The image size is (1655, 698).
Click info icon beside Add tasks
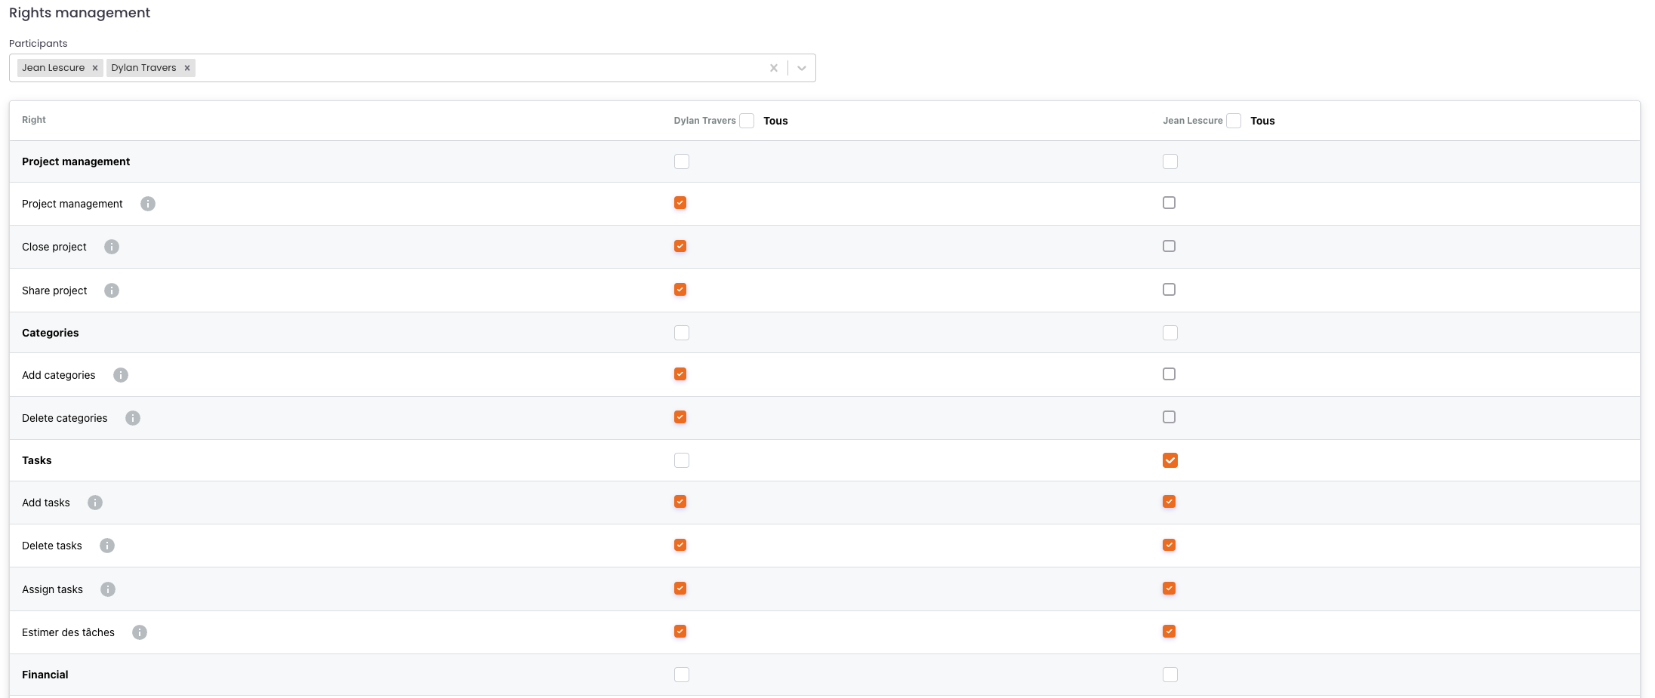[x=95, y=503]
